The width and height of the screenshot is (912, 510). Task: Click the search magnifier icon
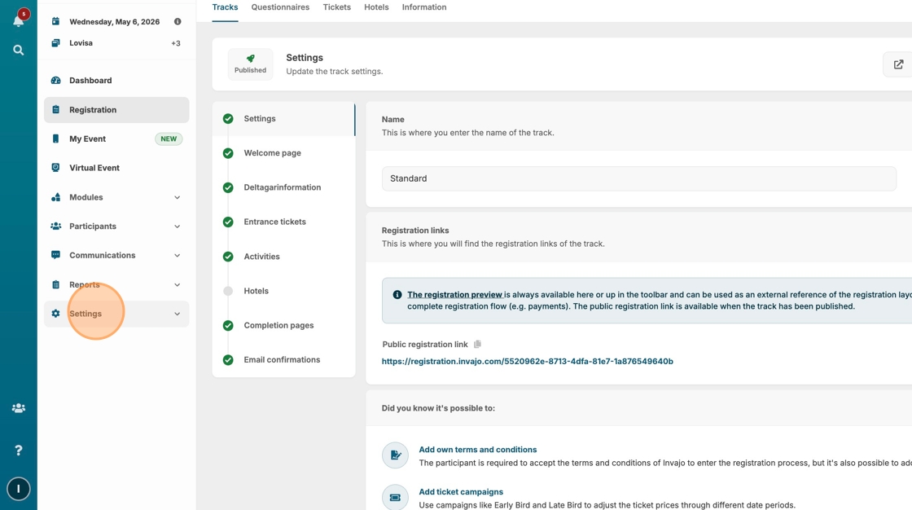point(19,51)
